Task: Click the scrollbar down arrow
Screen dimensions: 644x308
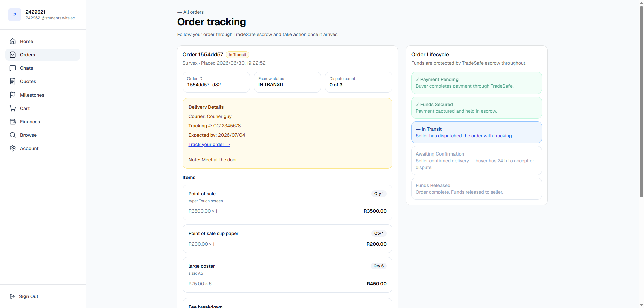Action: tap(641, 305)
